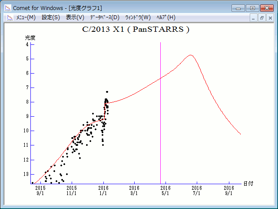The image size is (278, 209).
Task: Click the magnitude 11 axis label
Action: coord(26,145)
